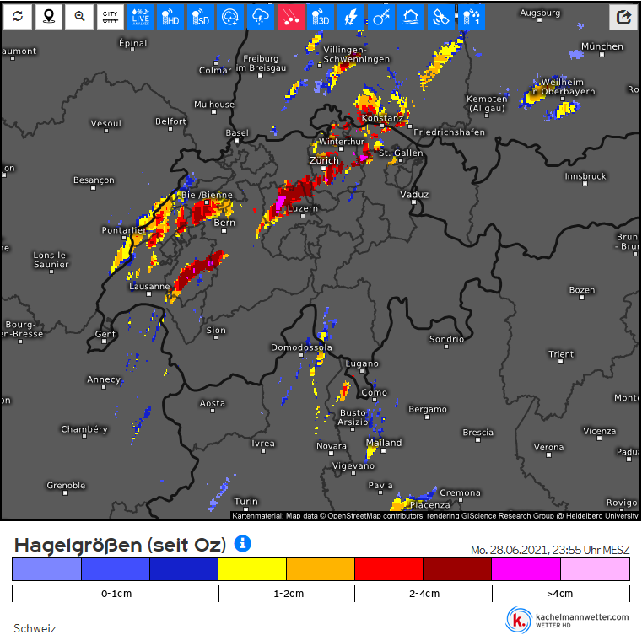Click the dark red legend swatch
This screenshot has width=642, height=635.
[457, 569]
